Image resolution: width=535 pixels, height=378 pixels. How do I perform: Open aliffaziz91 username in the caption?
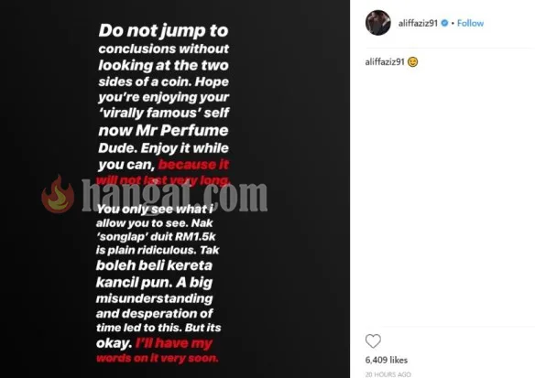coord(385,62)
